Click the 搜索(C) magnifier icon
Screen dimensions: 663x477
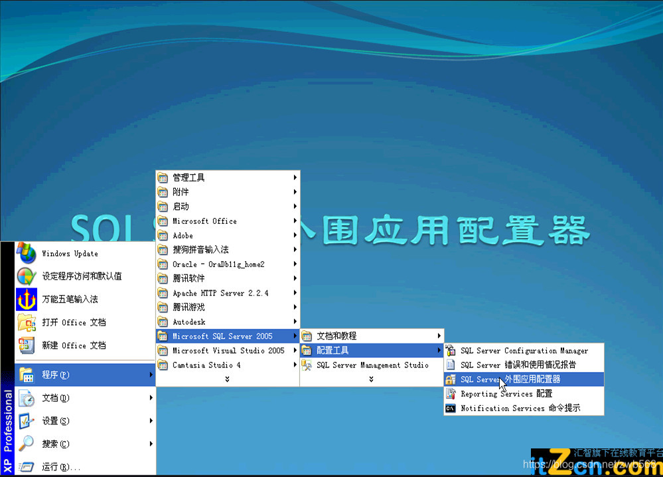(x=27, y=444)
